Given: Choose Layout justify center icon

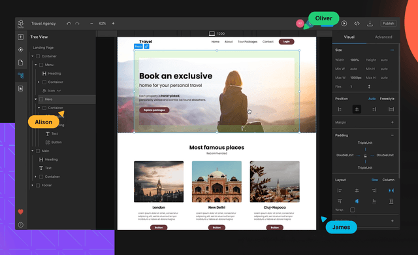Looking at the screenshot, I should pos(357,190).
